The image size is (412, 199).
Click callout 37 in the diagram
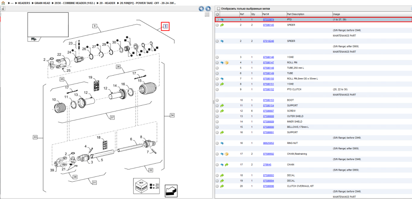pos(112,118)
